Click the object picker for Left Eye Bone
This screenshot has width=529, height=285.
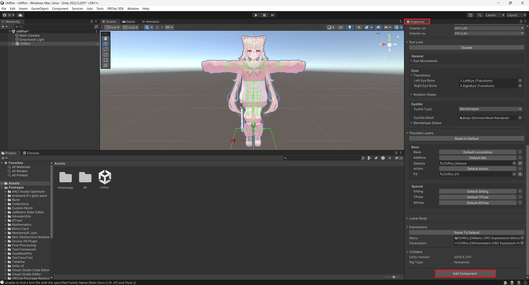pos(520,81)
